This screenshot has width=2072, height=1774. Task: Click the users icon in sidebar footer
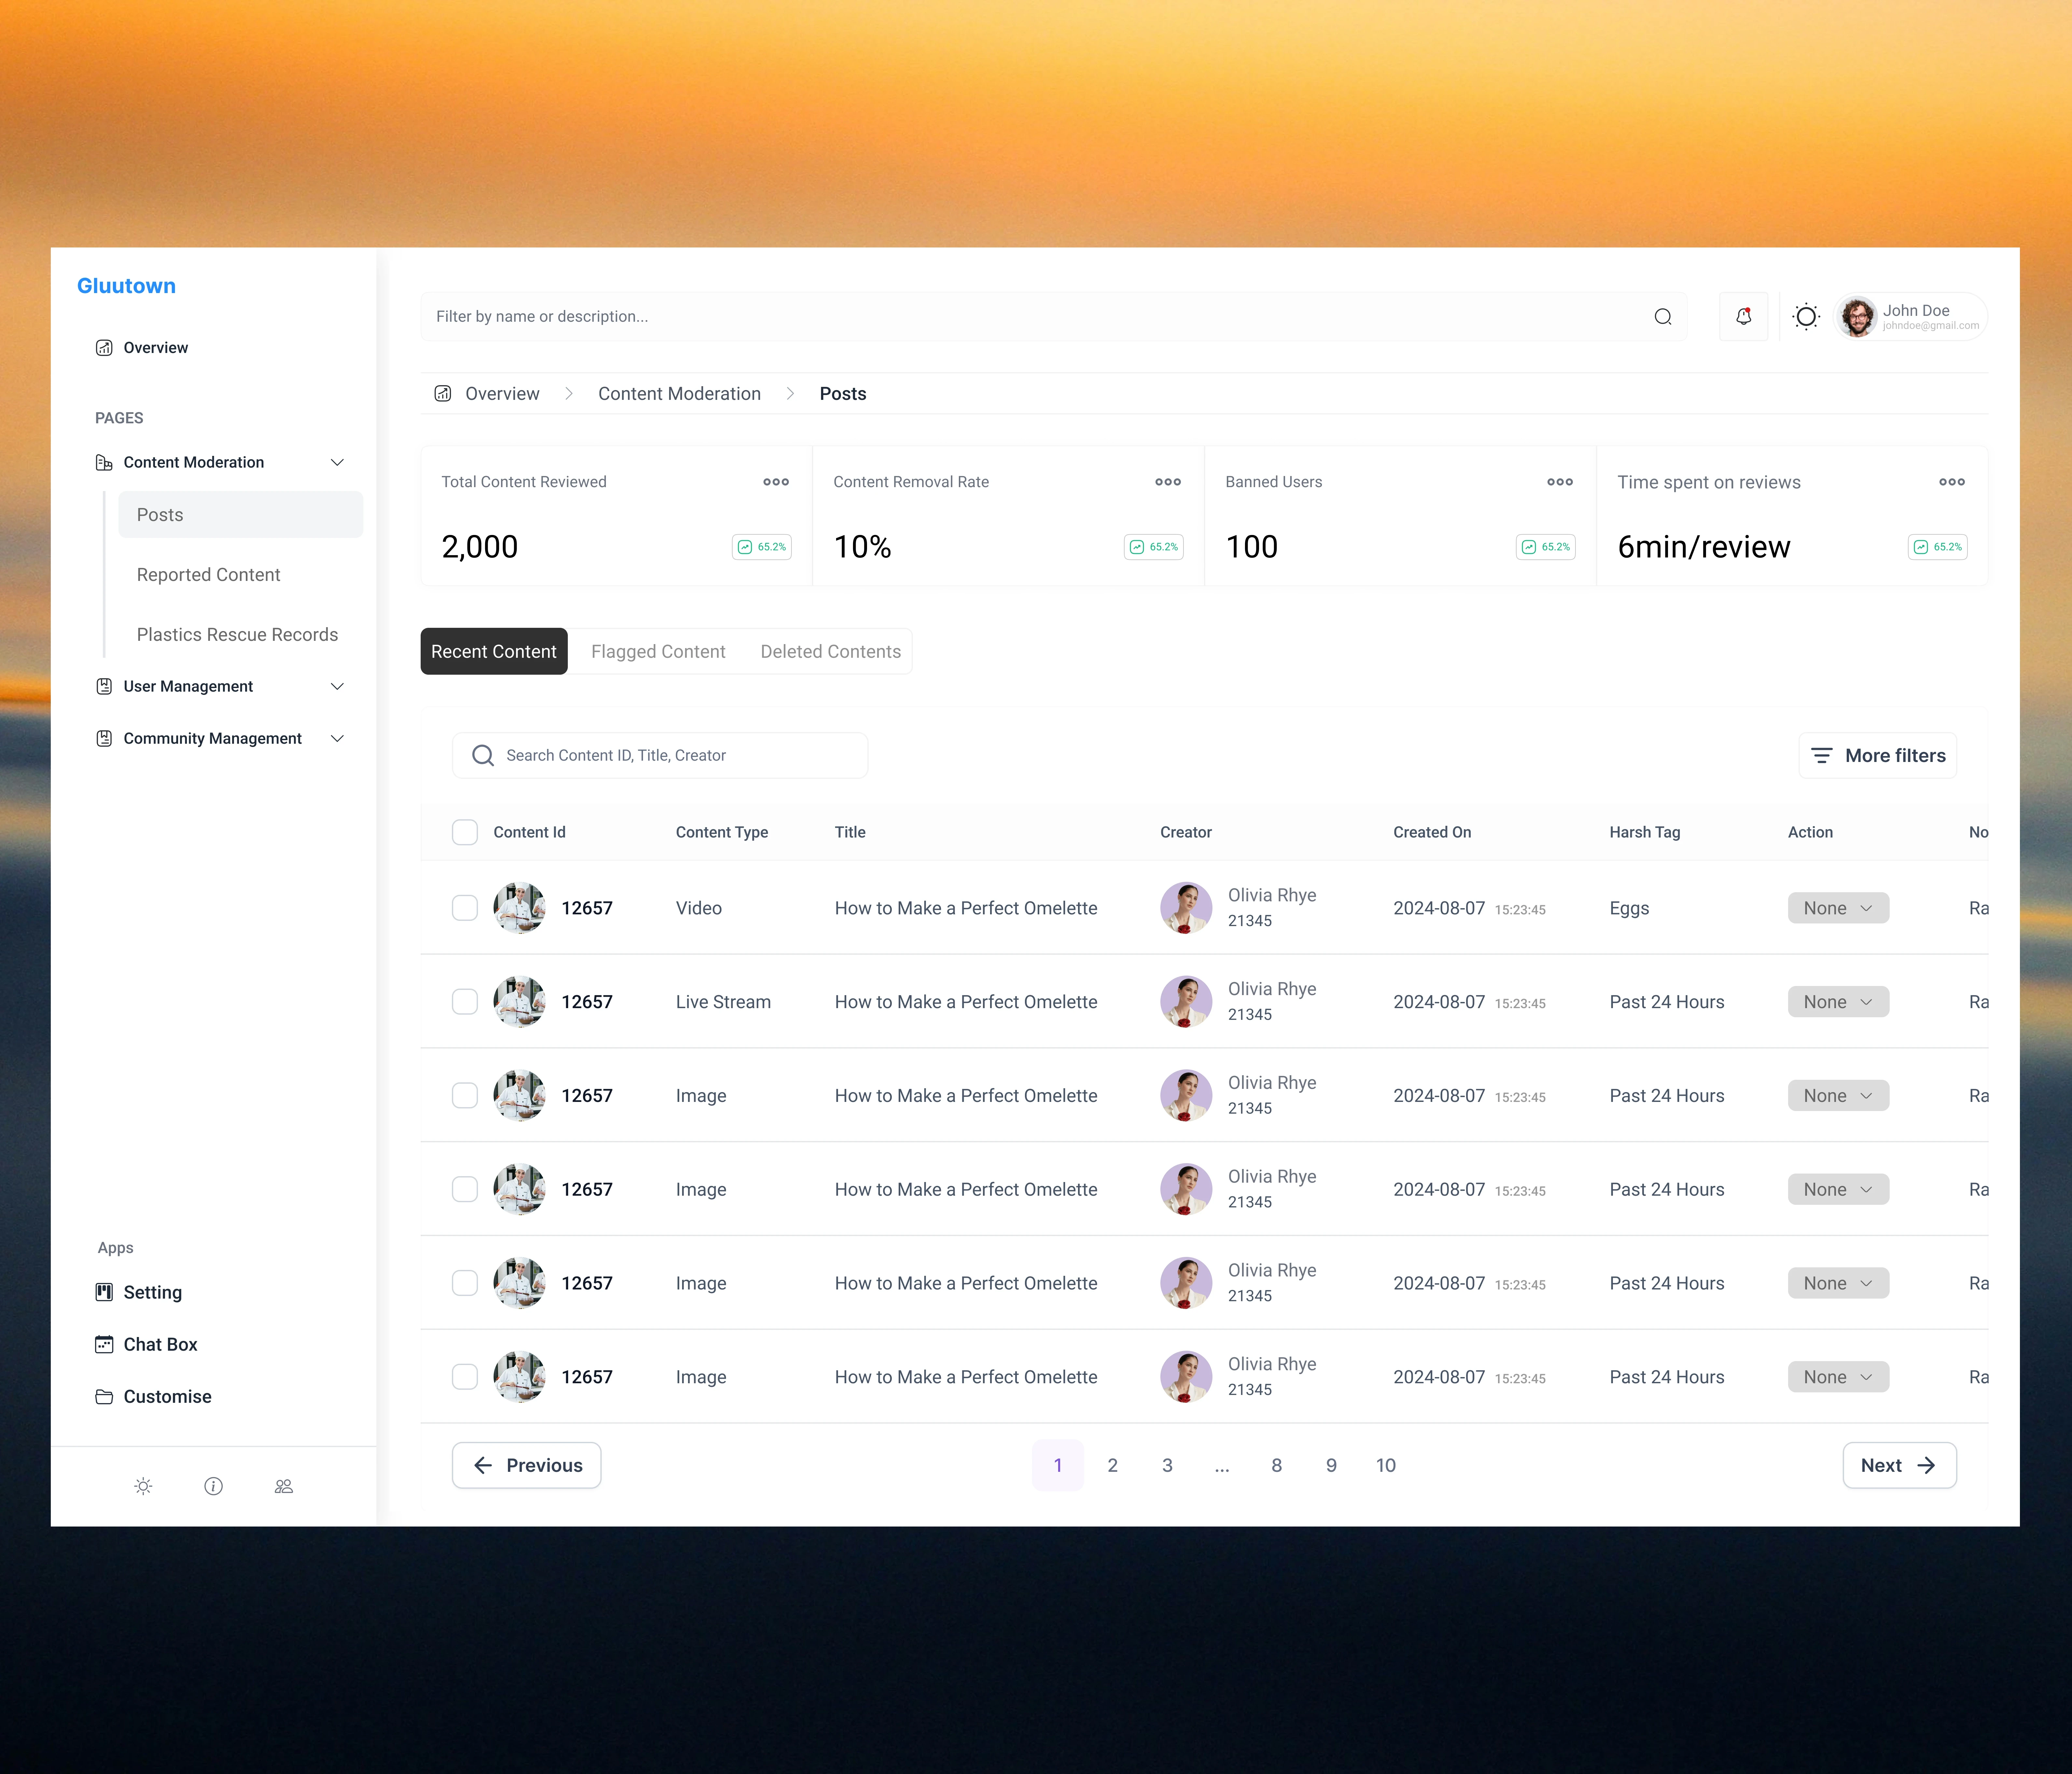[284, 1486]
